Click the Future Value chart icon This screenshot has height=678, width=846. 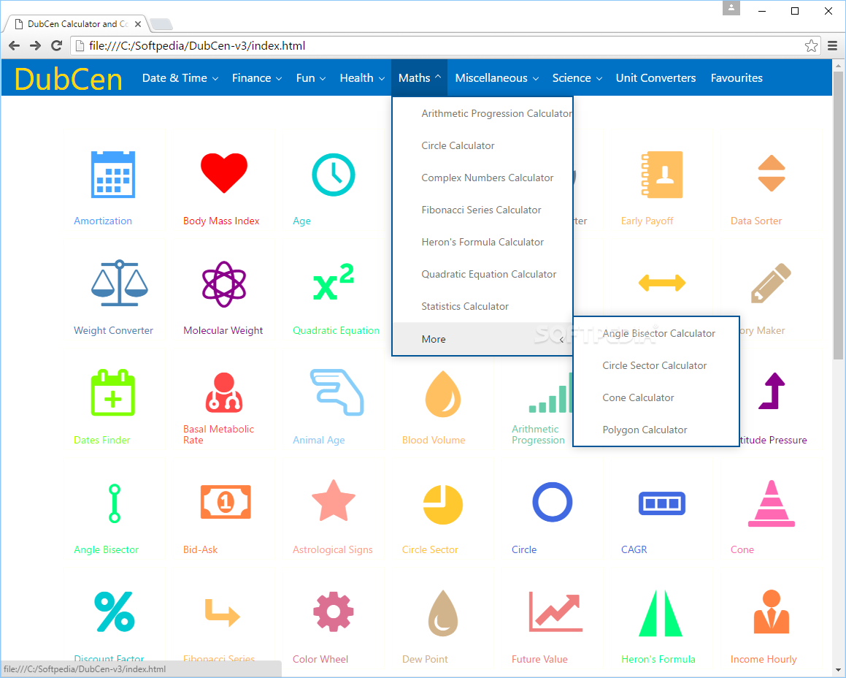pyautogui.click(x=555, y=612)
